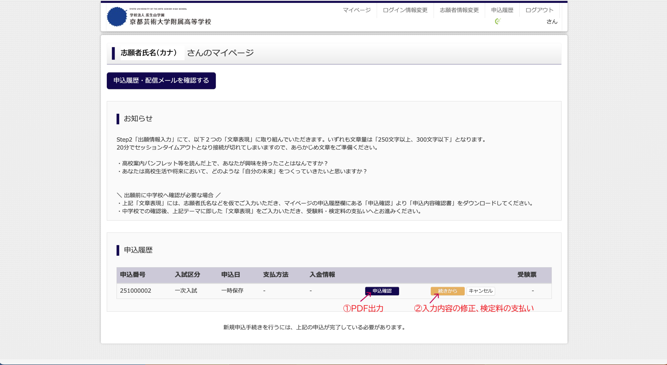This screenshot has width=667, height=365.
Task: Click 申込履歴・配信メールを確認する button
Action: tap(161, 81)
